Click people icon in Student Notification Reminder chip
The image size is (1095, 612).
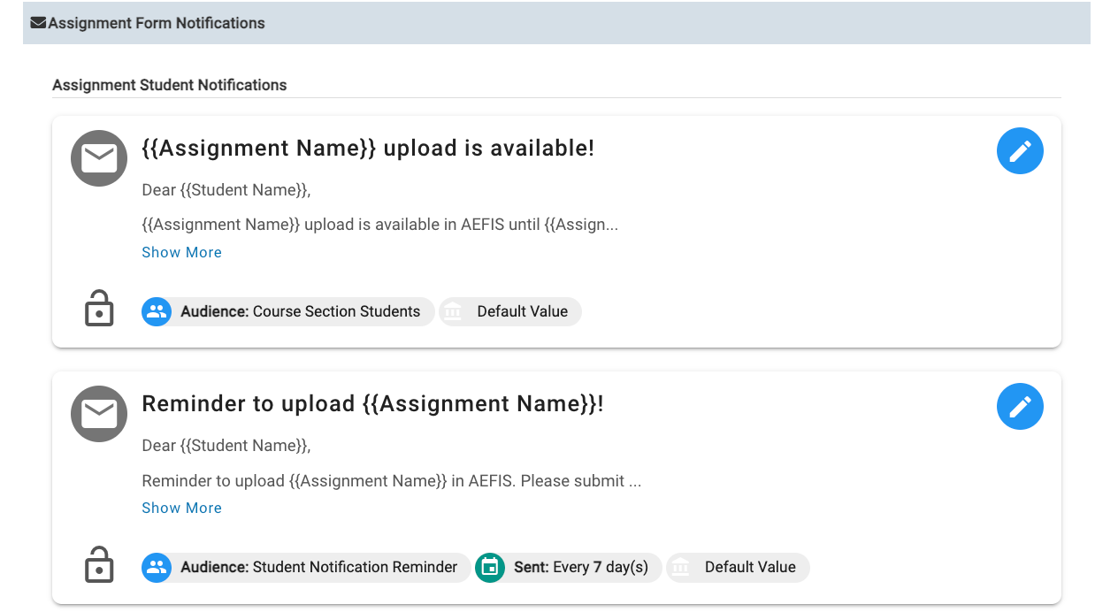tap(157, 567)
